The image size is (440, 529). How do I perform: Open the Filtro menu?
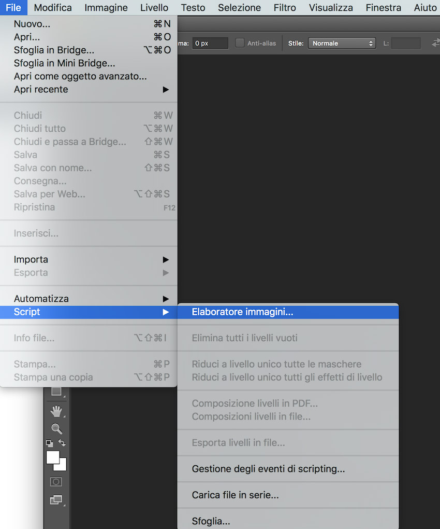tap(285, 8)
